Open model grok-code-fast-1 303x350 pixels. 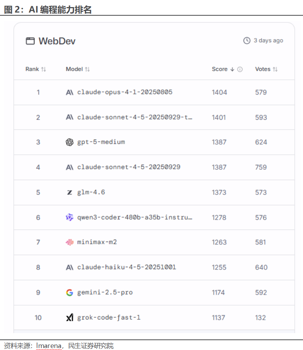click(109, 318)
